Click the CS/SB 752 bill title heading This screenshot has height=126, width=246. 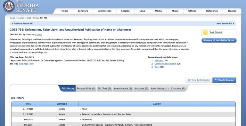click(70, 30)
